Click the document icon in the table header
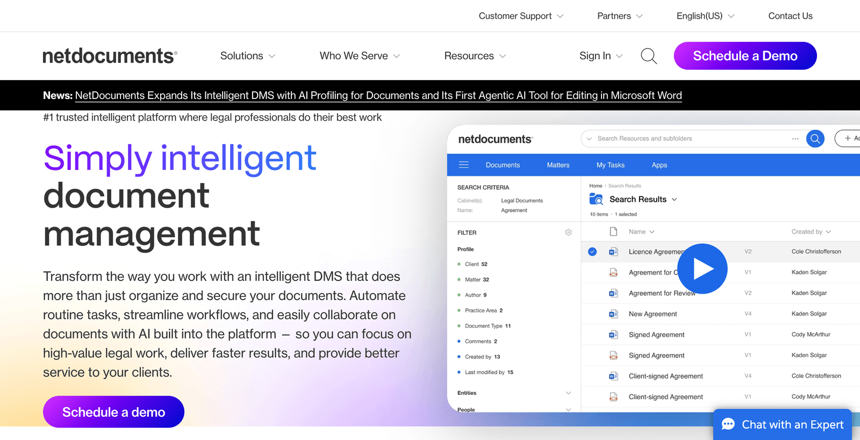 click(x=613, y=232)
